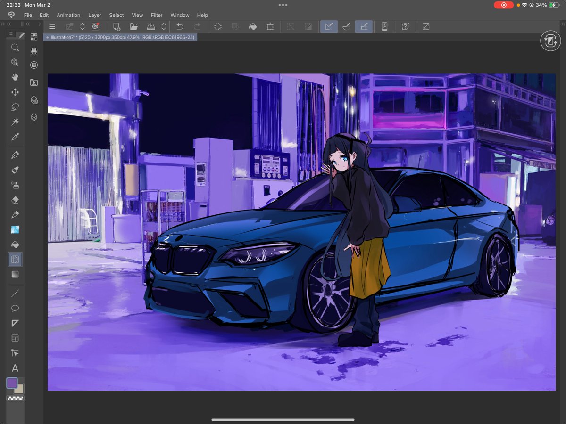Select the Hand move-view tool
The height and width of the screenshot is (424, 566).
click(15, 77)
